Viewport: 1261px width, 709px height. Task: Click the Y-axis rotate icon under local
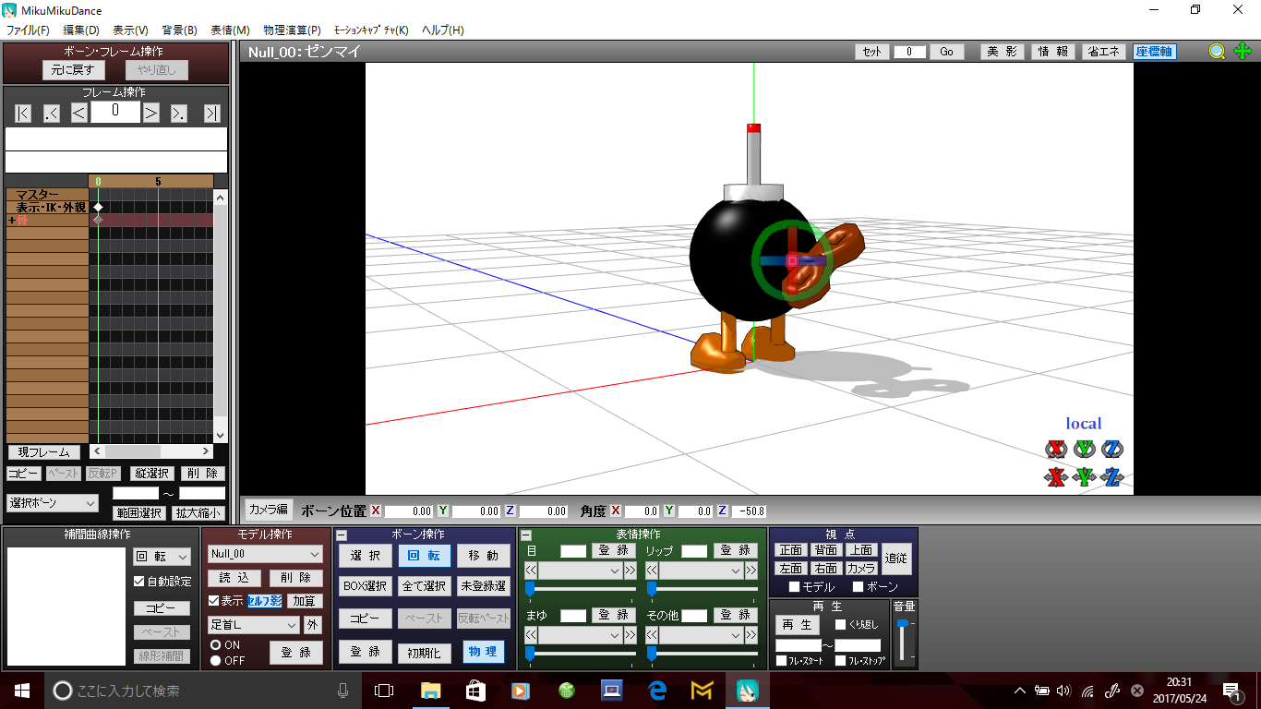tap(1084, 449)
